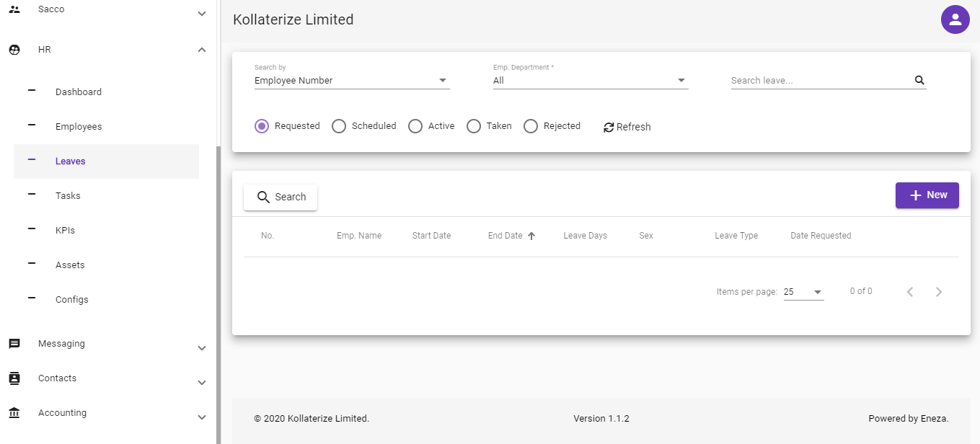The image size is (980, 444).
Task: Sort by Emp. Name column header
Action: point(359,236)
